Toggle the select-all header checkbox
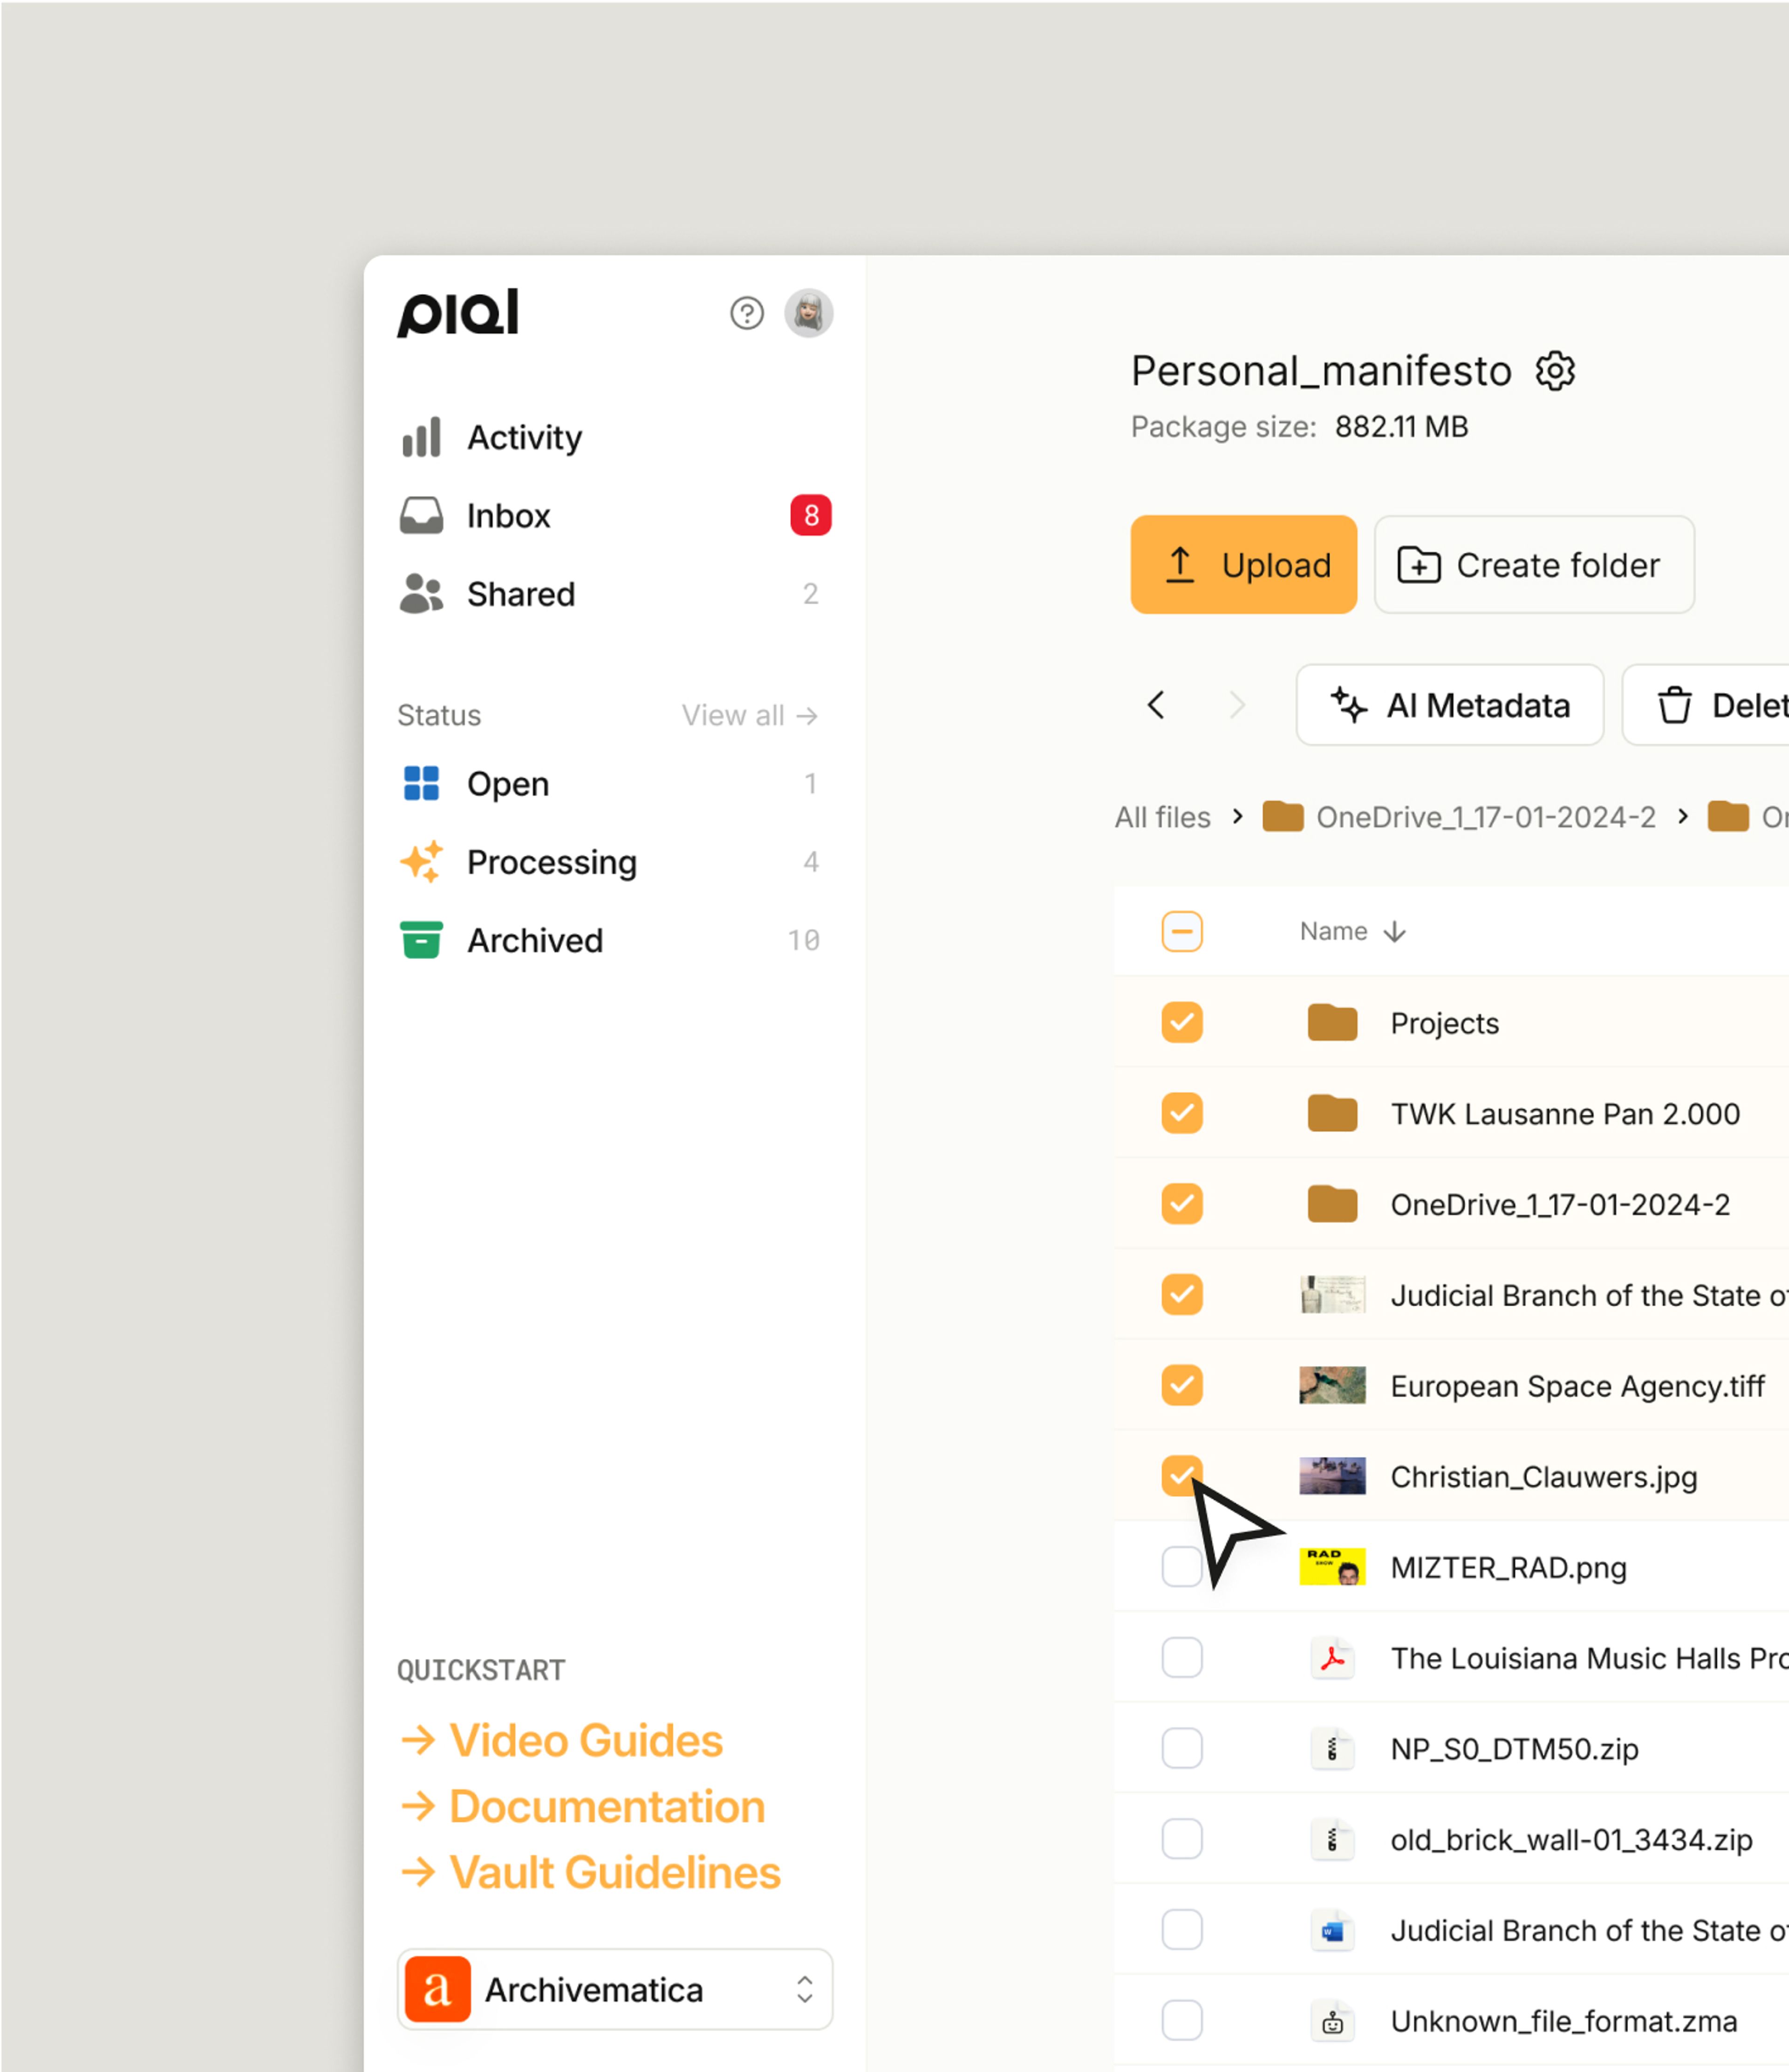The width and height of the screenshot is (1789, 2072). click(1182, 931)
